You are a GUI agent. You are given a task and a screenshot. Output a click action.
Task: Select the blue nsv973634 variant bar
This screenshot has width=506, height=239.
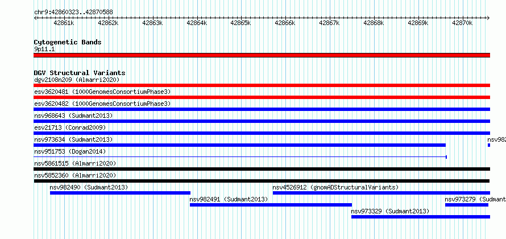(x=239, y=145)
